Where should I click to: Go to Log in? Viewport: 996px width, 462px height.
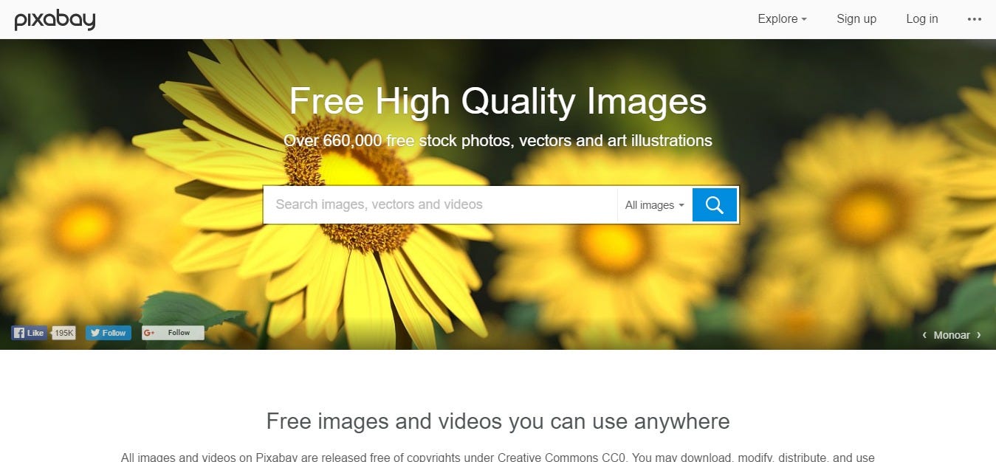click(x=922, y=19)
